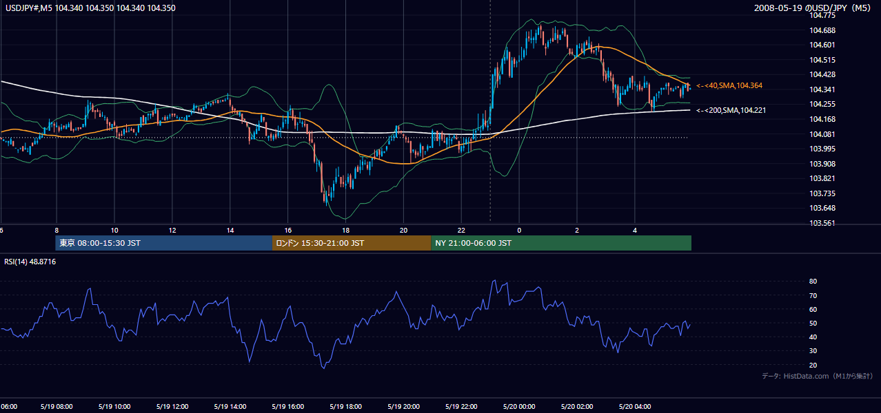Click RSI scale value 30
Image resolution: width=881 pixels, height=413 pixels.
point(813,350)
